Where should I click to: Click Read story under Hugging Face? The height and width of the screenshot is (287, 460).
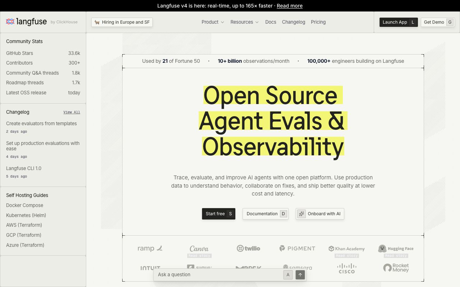coord(396,256)
